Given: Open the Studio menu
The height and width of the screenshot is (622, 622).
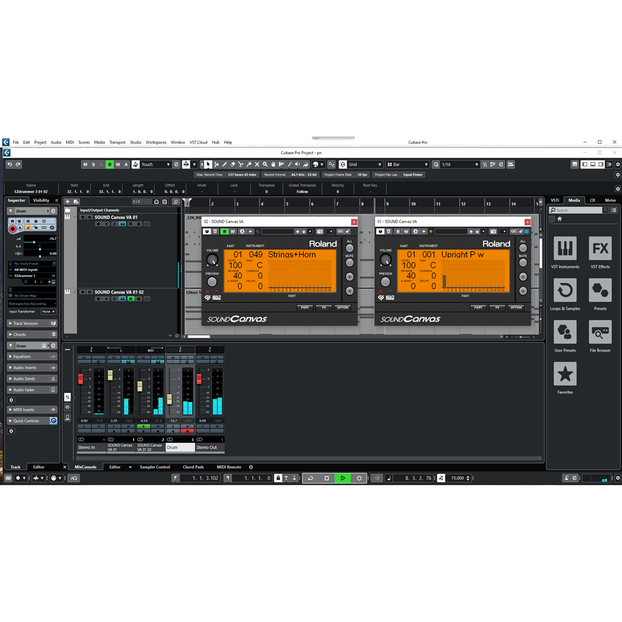Looking at the screenshot, I should 136,142.
